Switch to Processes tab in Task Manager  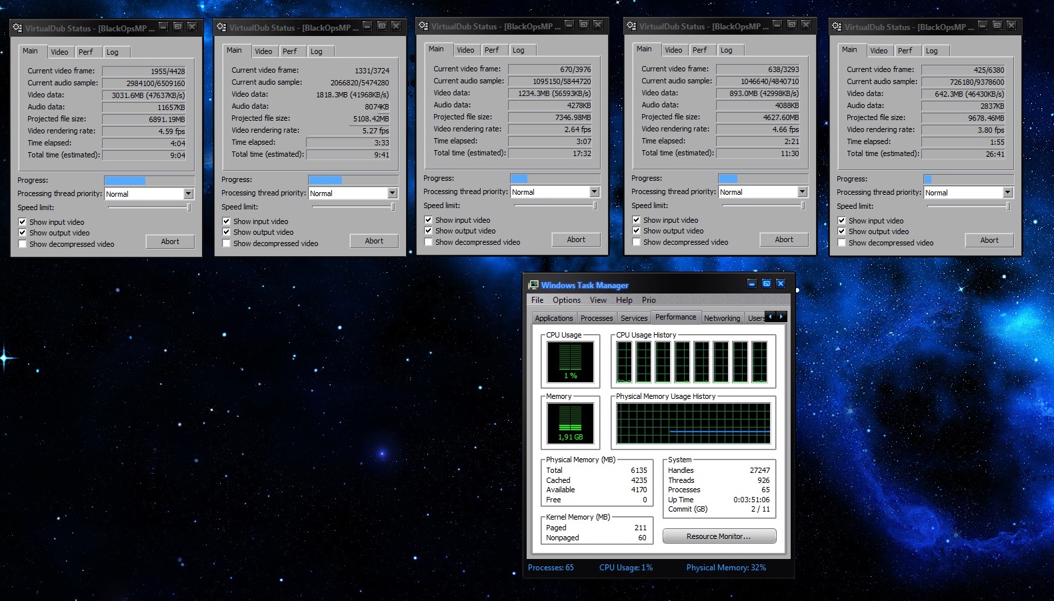click(597, 318)
